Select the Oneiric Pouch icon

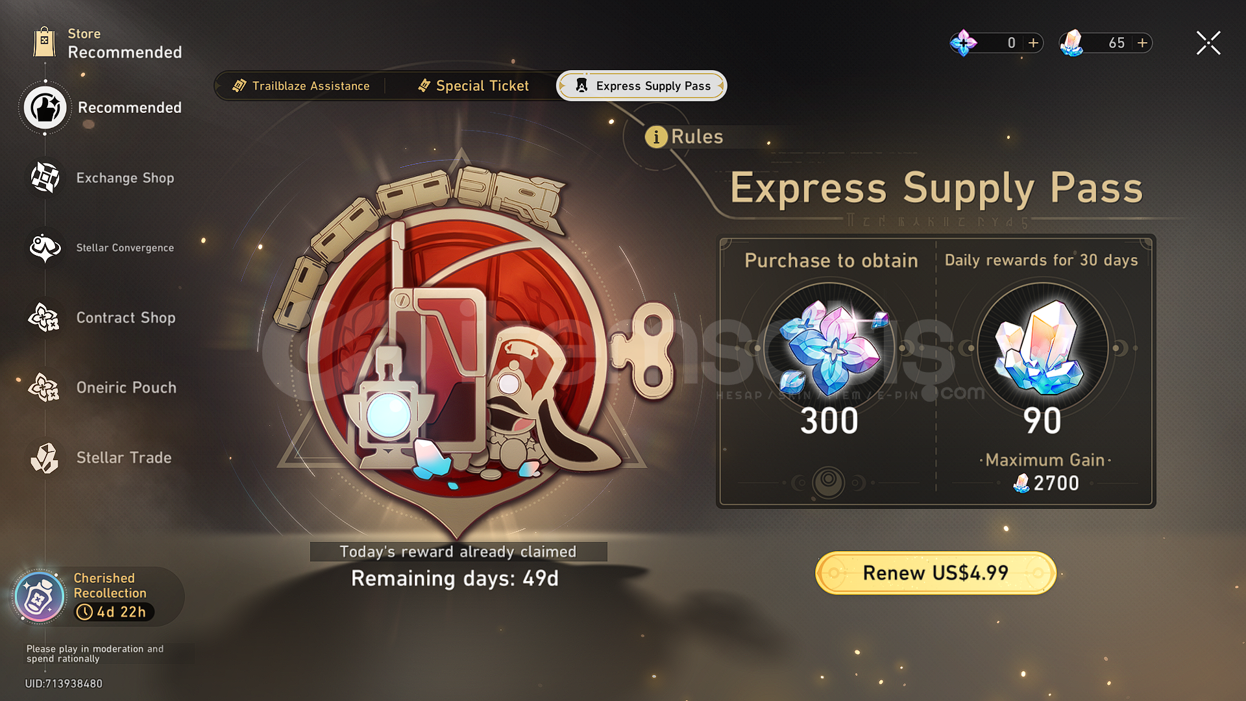pyautogui.click(x=45, y=387)
